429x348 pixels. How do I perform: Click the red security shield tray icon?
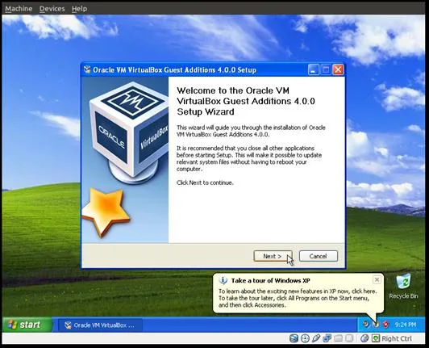[385, 325]
